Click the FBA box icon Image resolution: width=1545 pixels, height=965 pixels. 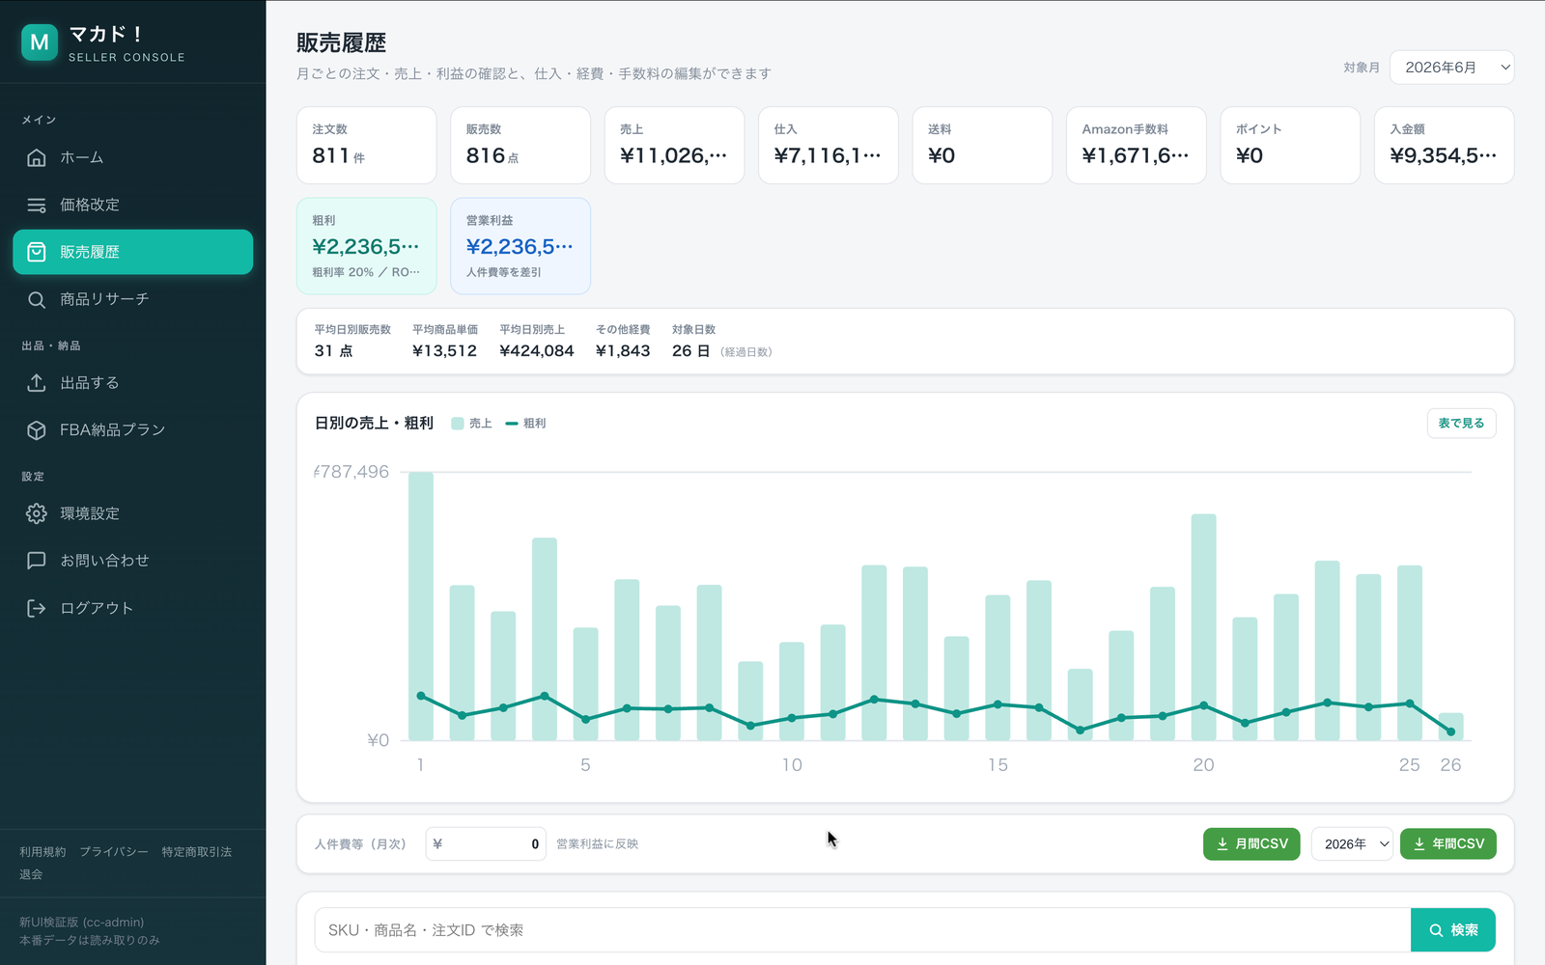[x=37, y=430]
